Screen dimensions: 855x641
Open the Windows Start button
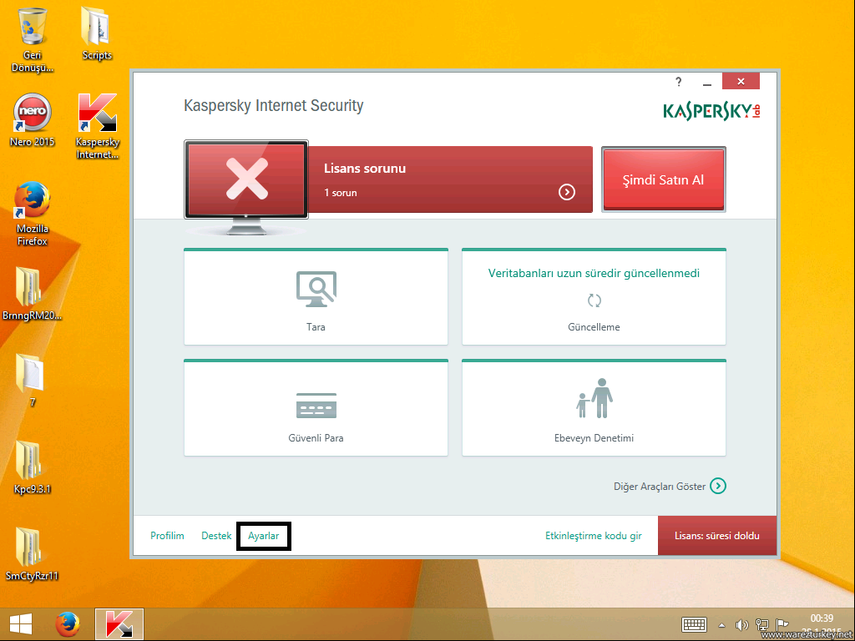21,624
